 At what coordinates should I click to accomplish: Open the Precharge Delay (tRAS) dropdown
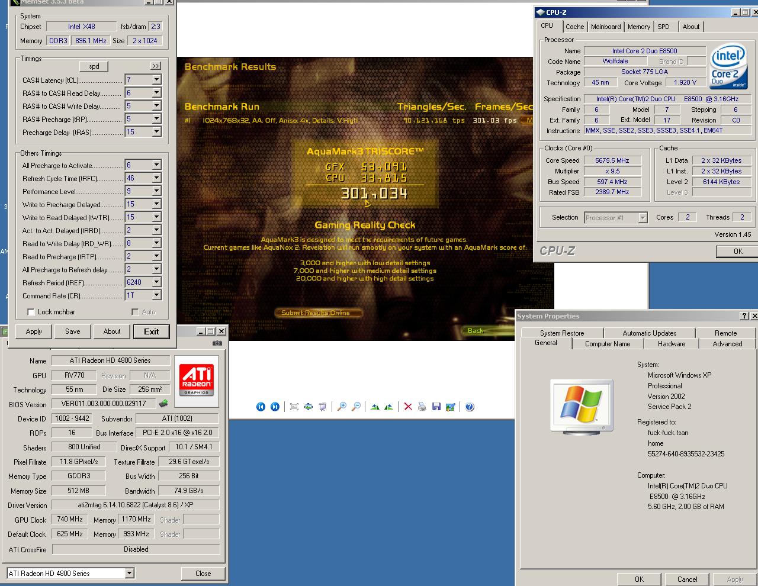click(156, 132)
